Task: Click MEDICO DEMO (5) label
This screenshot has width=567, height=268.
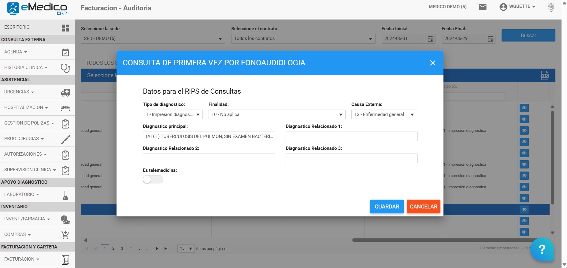Action: pos(448,7)
